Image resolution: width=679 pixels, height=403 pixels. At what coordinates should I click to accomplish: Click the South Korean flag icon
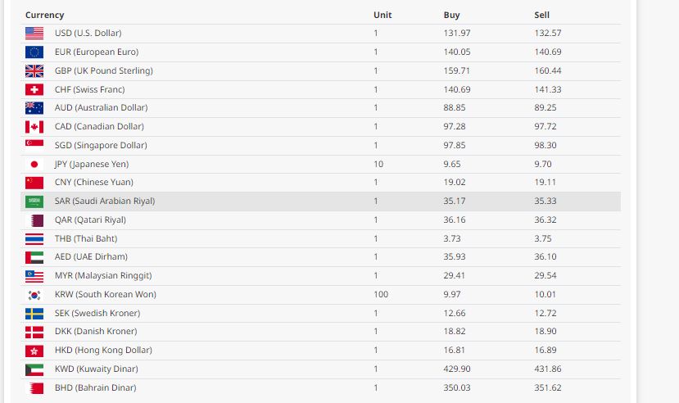pyautogui.click(x=34, y=294)
